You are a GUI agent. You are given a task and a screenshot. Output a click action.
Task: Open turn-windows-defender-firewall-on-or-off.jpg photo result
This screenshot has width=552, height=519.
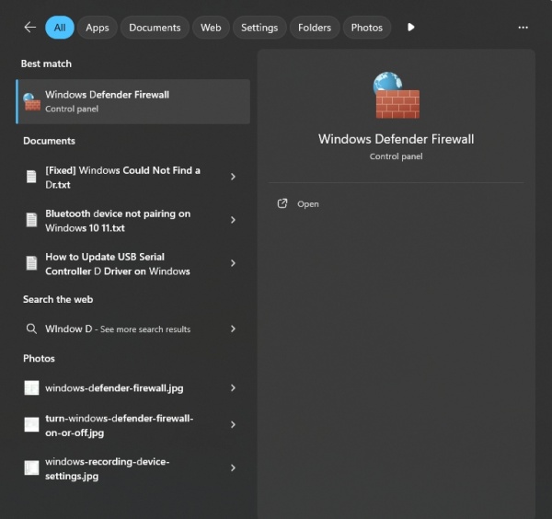[133, 425]
